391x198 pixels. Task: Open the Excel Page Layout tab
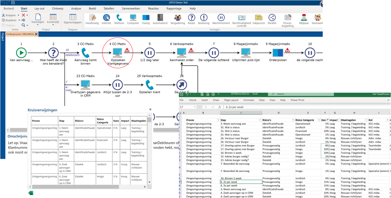tap(231, 100)
